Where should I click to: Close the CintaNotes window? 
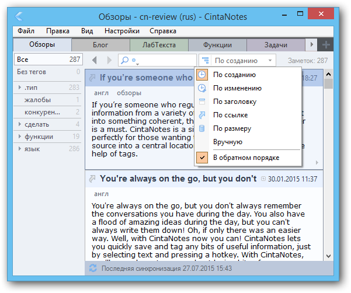tap(321, 13)
